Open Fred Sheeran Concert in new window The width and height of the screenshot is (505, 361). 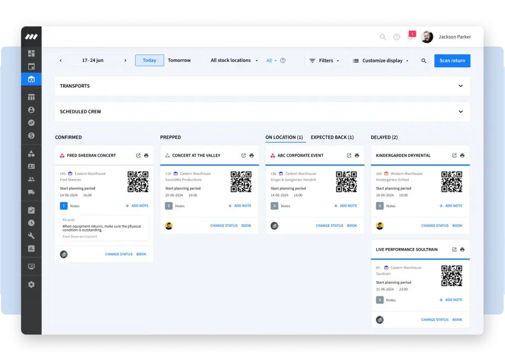138,155
